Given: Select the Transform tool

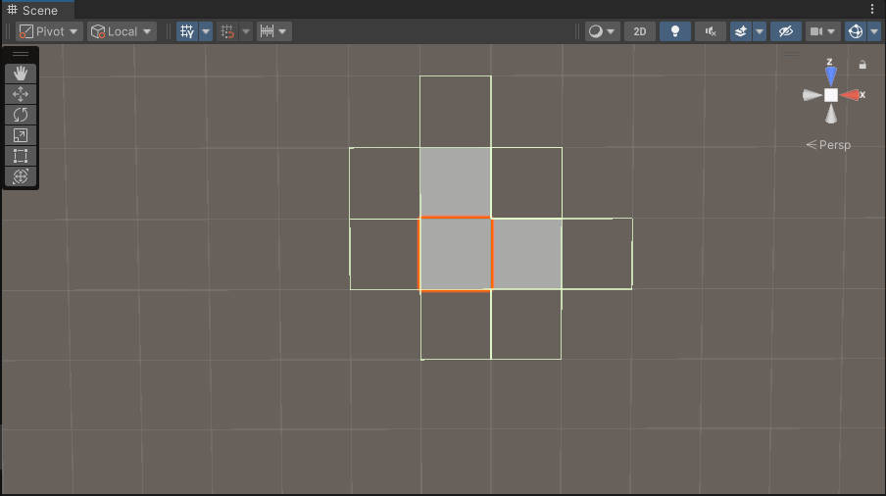Looking at the screenshot, I should click(x=21, y=176).
